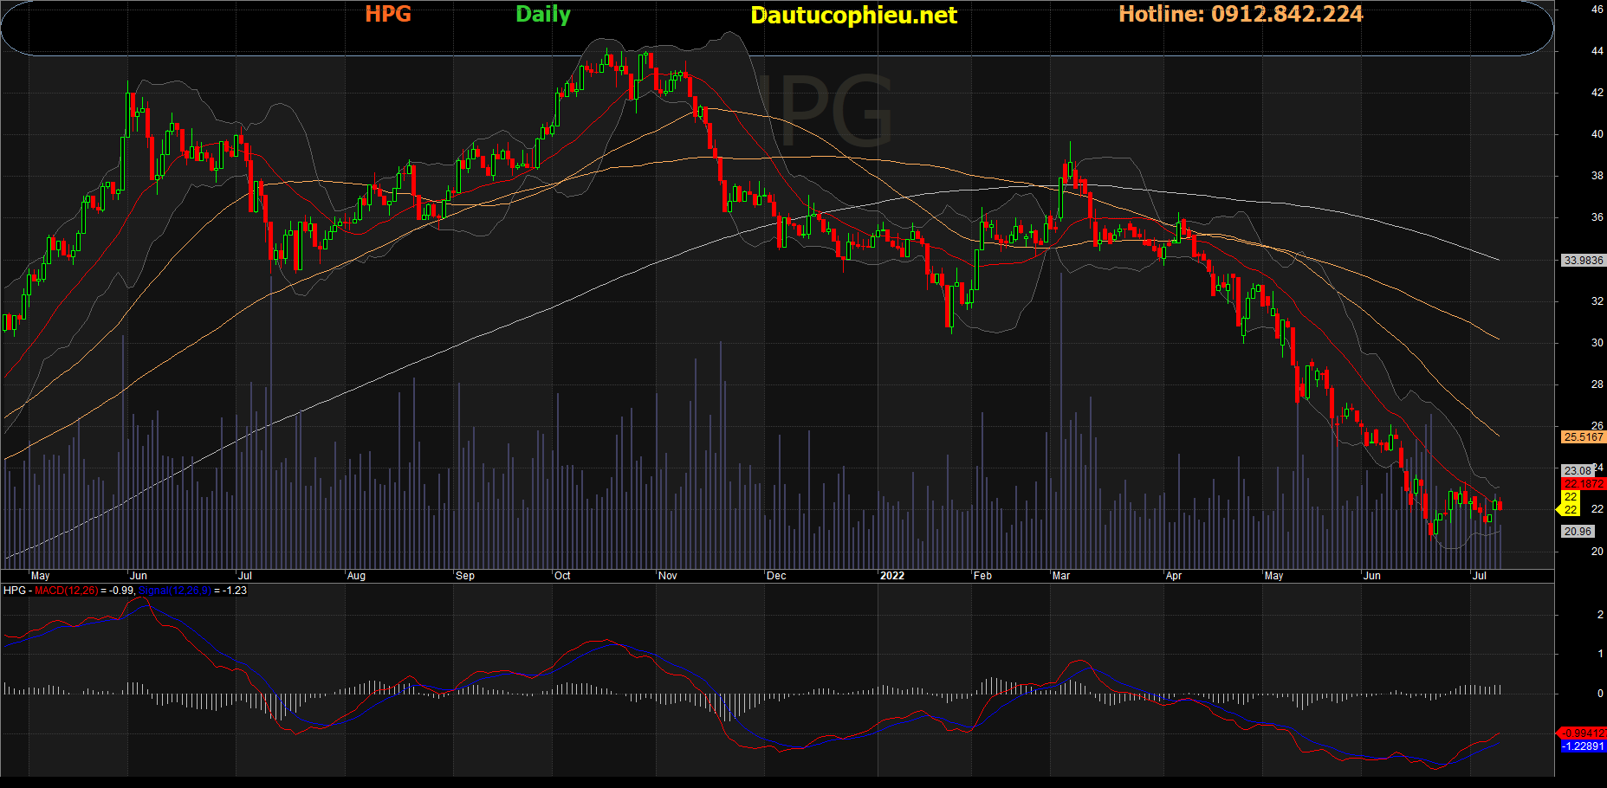Screen dimensions: 1607x788
Task: Select the 2022 year marker on time axis
Action: (x=891, y=576)
